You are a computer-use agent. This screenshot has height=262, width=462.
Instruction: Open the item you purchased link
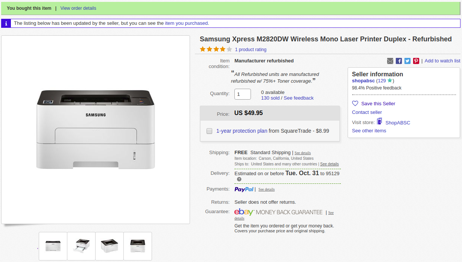tap(186, 23)
